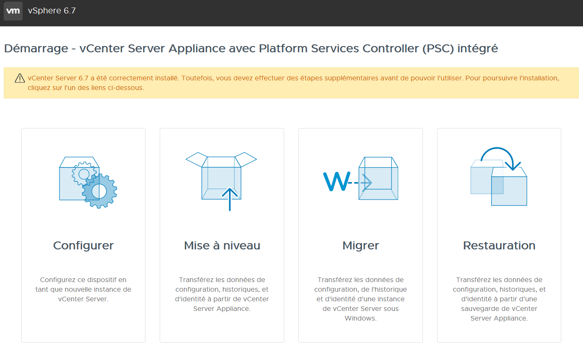Click the Restauration description about sauvegarde
The image size is (583, 349).
click(499, 299)
